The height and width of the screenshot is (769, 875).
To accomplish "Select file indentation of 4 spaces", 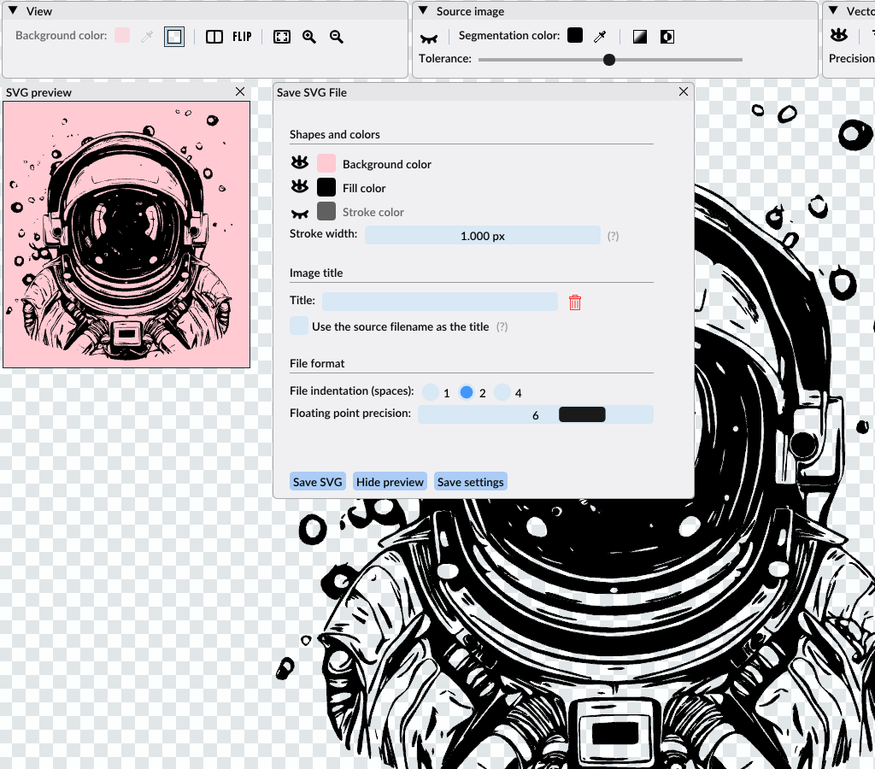I will tap(502, 392).
